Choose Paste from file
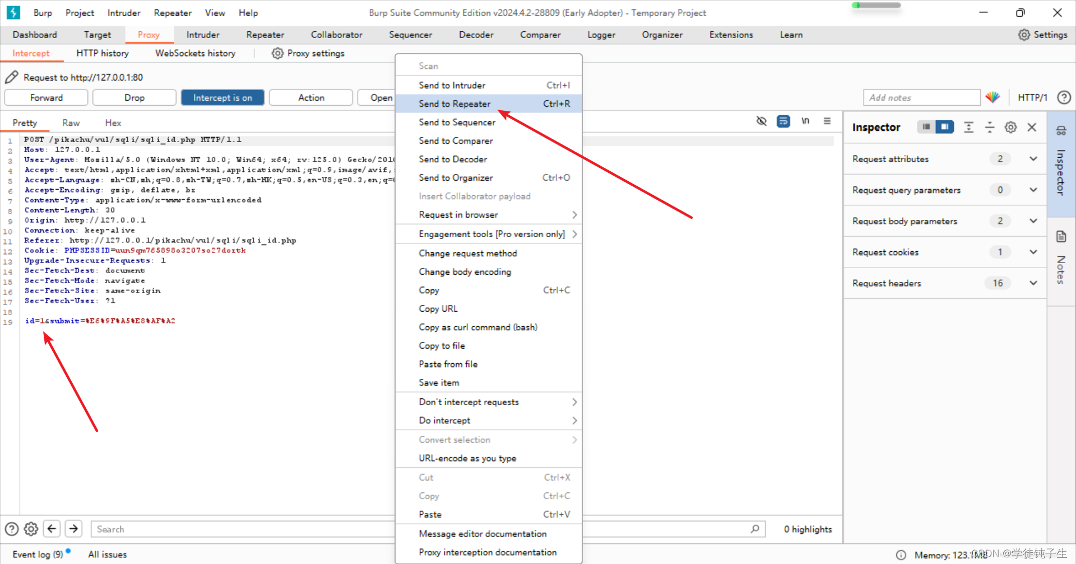The image size is (1076, 564). [x=489, y=364]
